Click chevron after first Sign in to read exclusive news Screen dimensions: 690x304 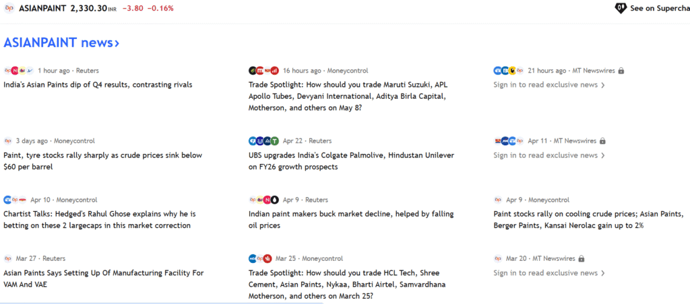(603, 85)
